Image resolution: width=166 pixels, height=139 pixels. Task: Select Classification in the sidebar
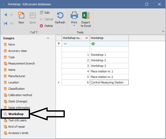point(14,89)
